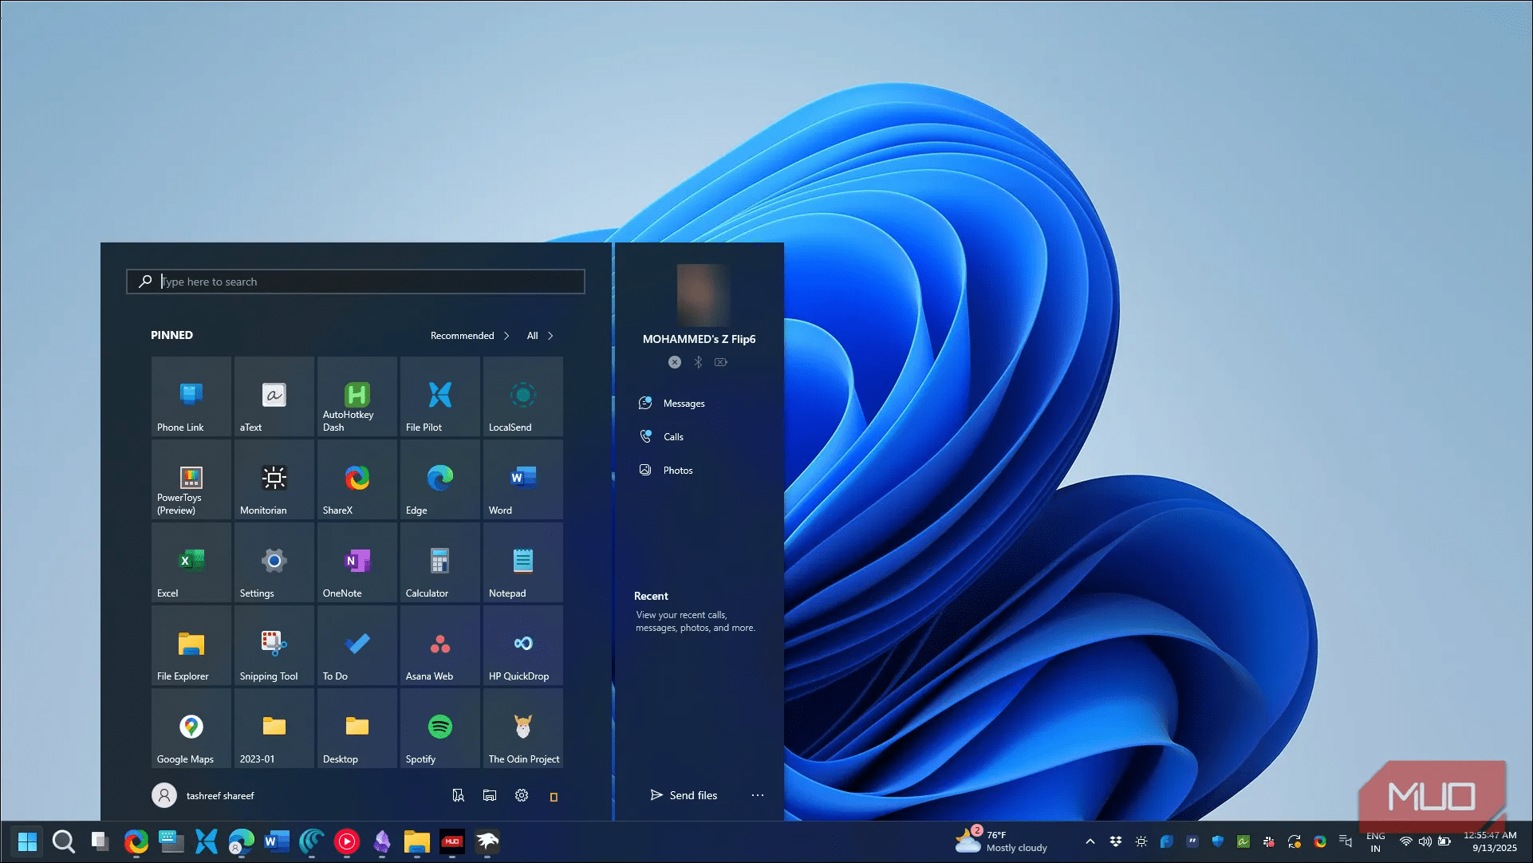Viewport: 1533px width, 863px height.
Task: Open the Settings pinned tile
Action: coord(274,562)
